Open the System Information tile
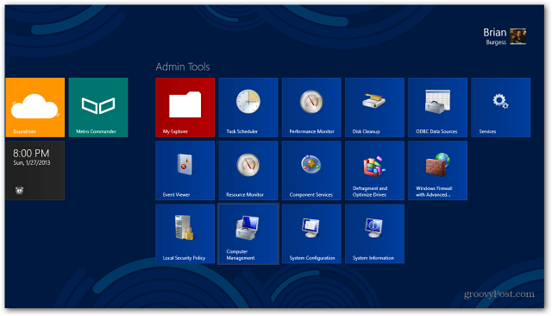552x316 pixels. tap(374, 234)
